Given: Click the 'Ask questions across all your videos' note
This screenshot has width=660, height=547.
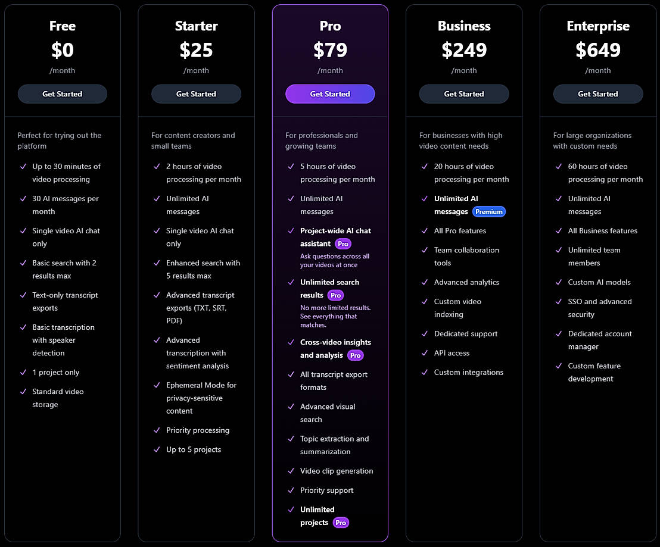Looking at the screenshot, I should click(335, 261).
